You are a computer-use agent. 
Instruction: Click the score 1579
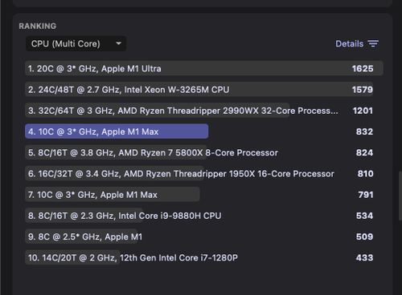[x=363, y=90]
